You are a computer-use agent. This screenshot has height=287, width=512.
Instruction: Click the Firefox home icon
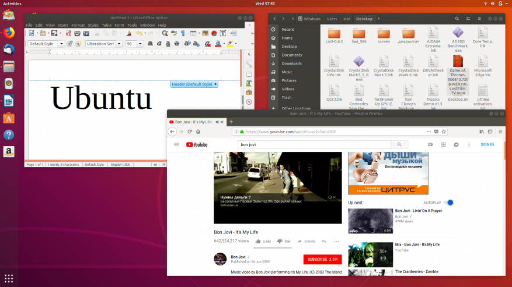(x=198, y=132)
